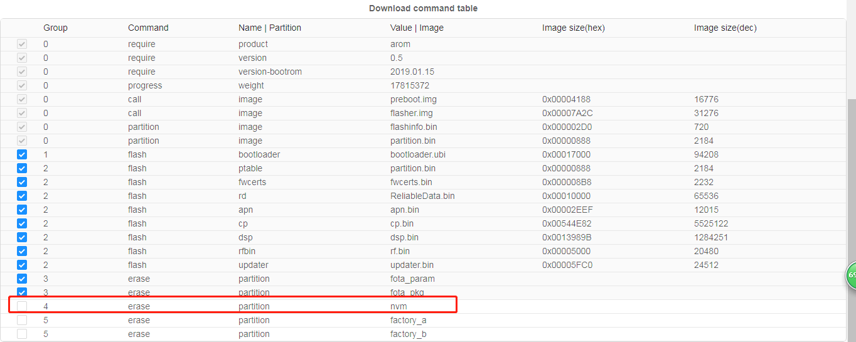Uncheck the fota_param erase checkbox
Viewport: 856px width, 342px height.
(x=22, y=279)
